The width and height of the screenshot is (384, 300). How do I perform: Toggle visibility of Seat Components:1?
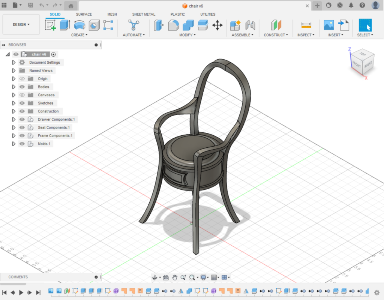[x=22, y=127]
